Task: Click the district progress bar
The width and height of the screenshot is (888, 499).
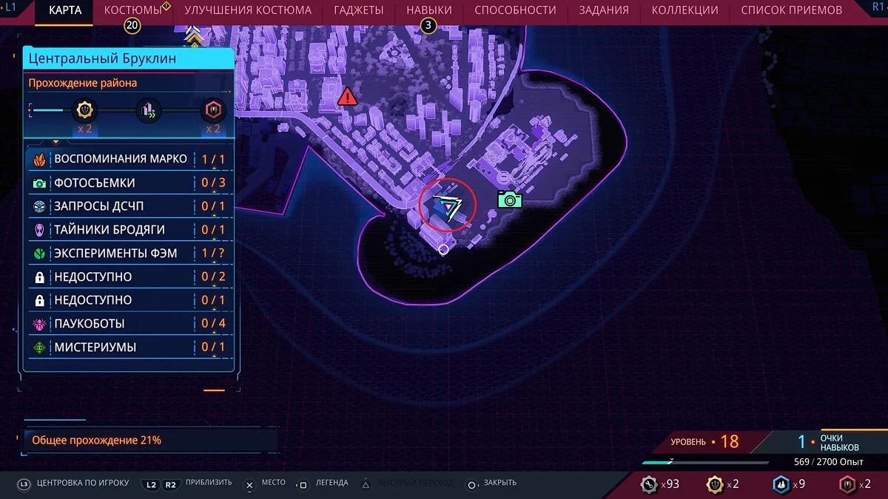Action: point(126,111)
